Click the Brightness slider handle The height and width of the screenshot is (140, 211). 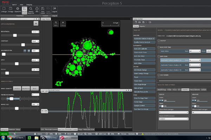[15, 35]
